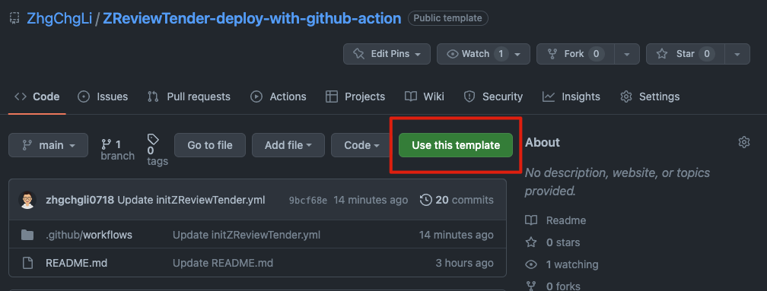Open the .github/workflows folder
The image size is (767, 291).
tap(89, 235)
